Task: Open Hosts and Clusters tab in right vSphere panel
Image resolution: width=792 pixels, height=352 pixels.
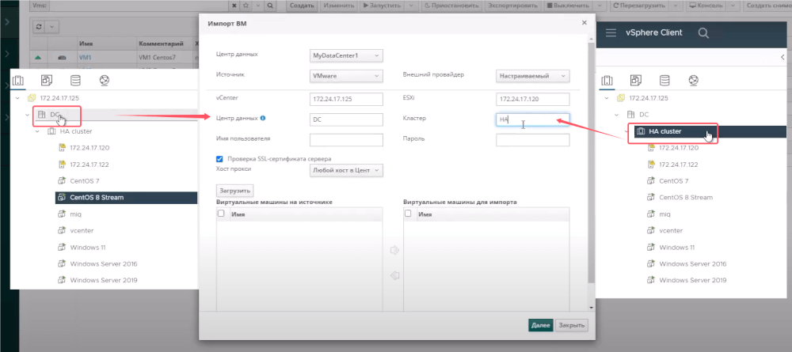Action: coord(607,80)
